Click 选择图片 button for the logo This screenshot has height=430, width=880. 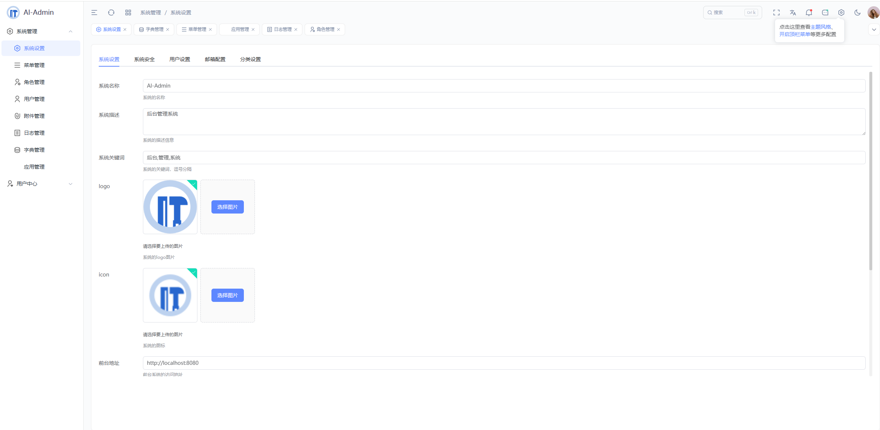point(228,207)
